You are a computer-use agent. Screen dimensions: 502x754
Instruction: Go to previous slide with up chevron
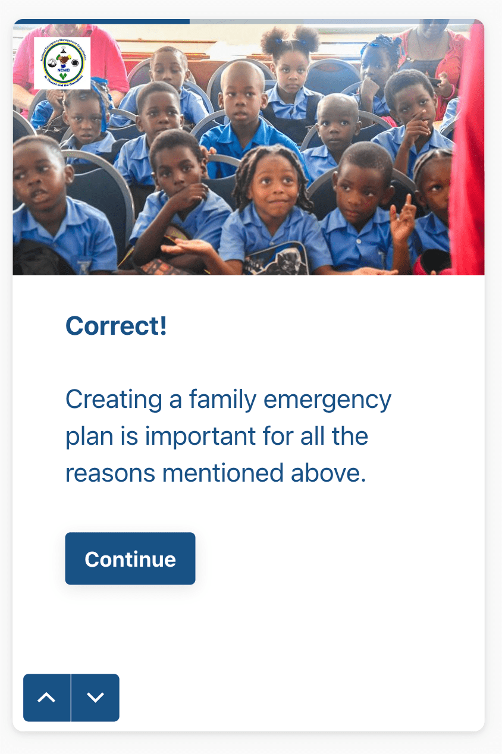(46, 698)
